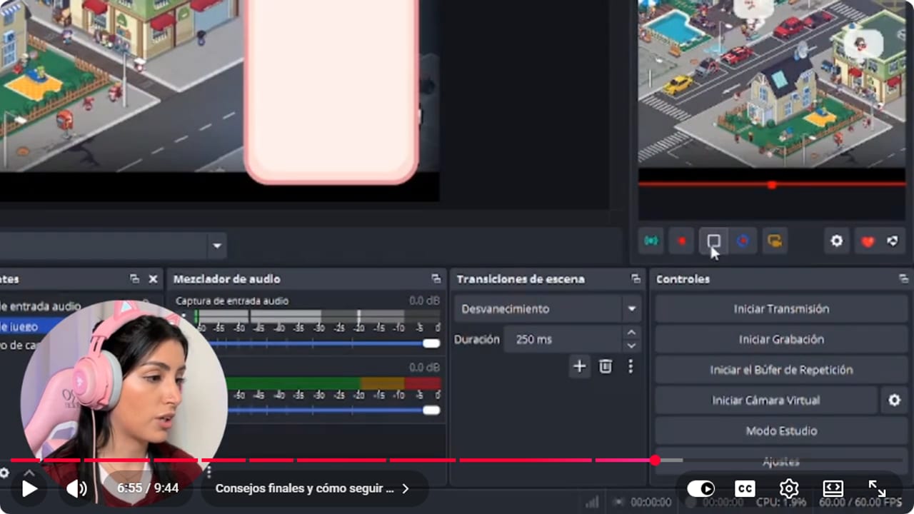Click the teal streaming icon below the preview
This screenshot has width=914, height=514.
[x=651, y=241]
